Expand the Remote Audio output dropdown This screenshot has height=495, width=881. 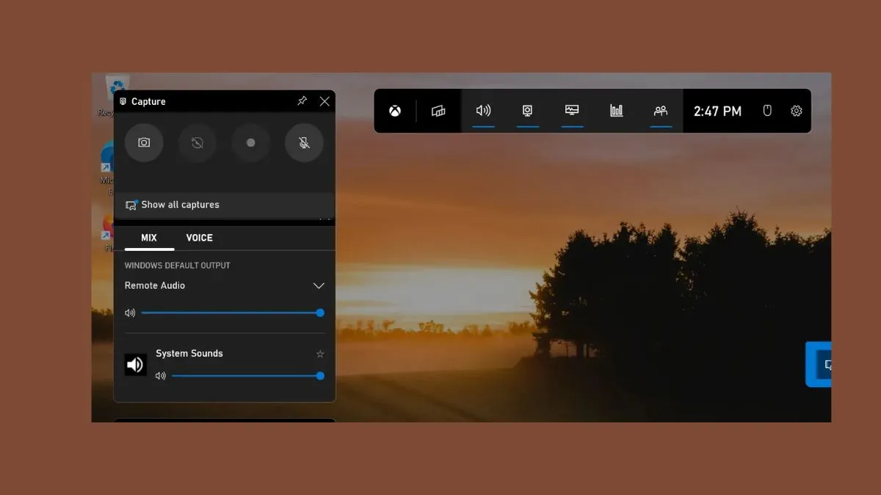(x=319, y=285)
